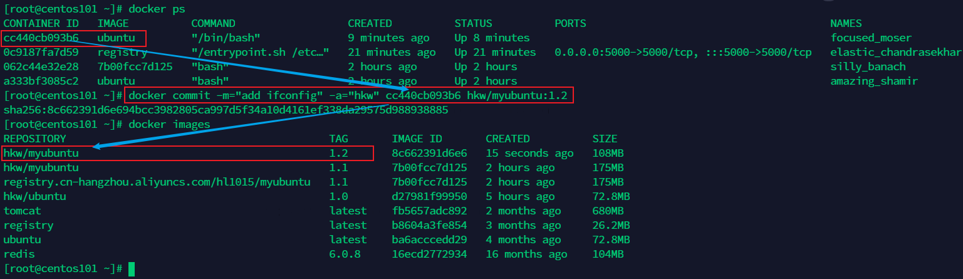Click the hkw/ubuntu repository name
Image resolution: width=963 pixels, height=279 pixels.
tap(34, 196)
